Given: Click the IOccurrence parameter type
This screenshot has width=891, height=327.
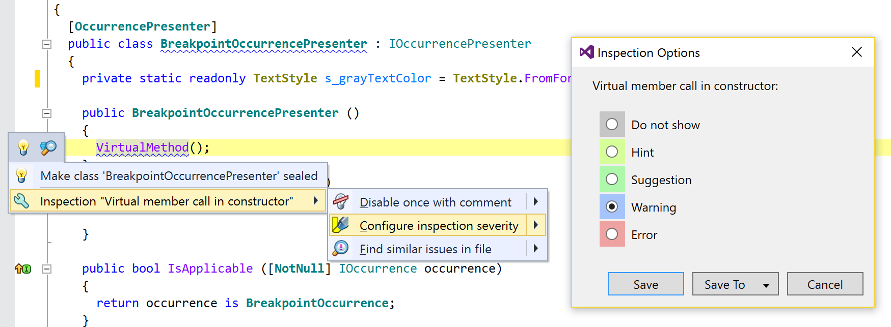Looking at the screenshot, I should (378, 269).
